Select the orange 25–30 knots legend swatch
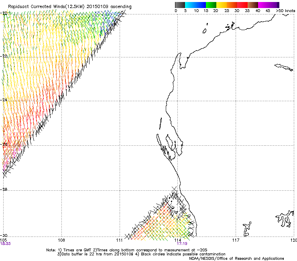 click(232, 5)
